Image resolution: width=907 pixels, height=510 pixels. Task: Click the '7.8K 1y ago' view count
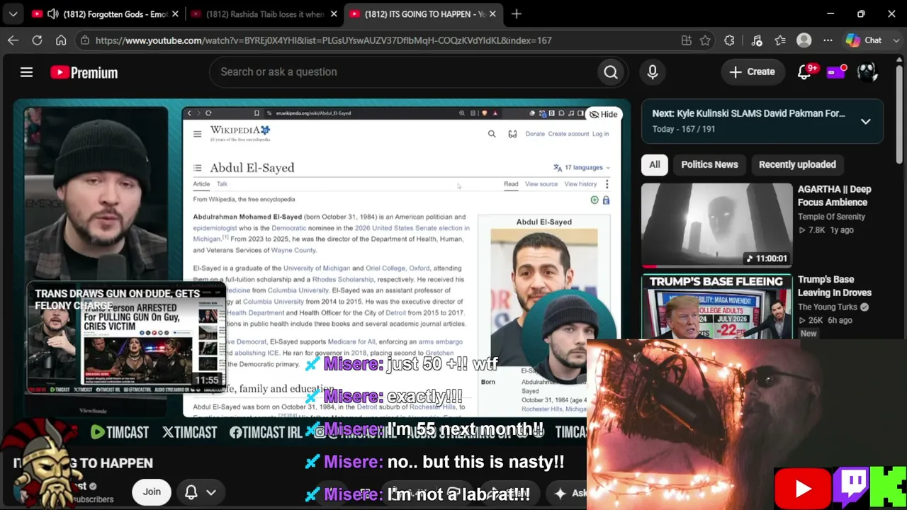coord(826,230)
